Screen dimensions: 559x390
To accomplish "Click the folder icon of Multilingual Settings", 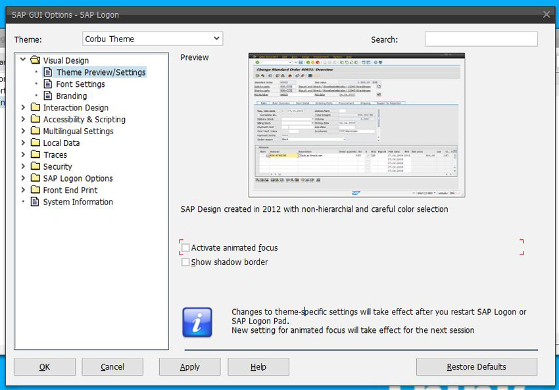I will pos(36,130).
